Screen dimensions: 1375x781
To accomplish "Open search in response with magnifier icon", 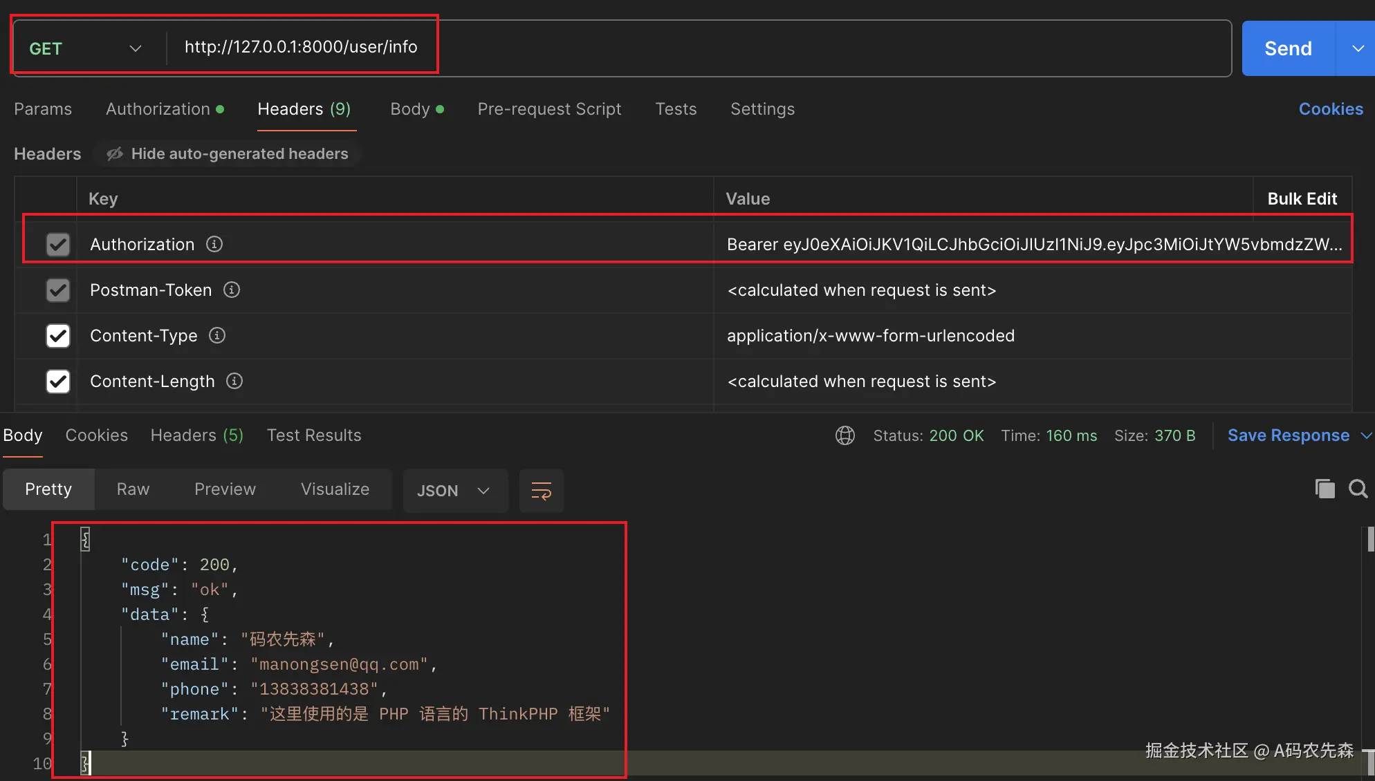I will coord(1358,489).
